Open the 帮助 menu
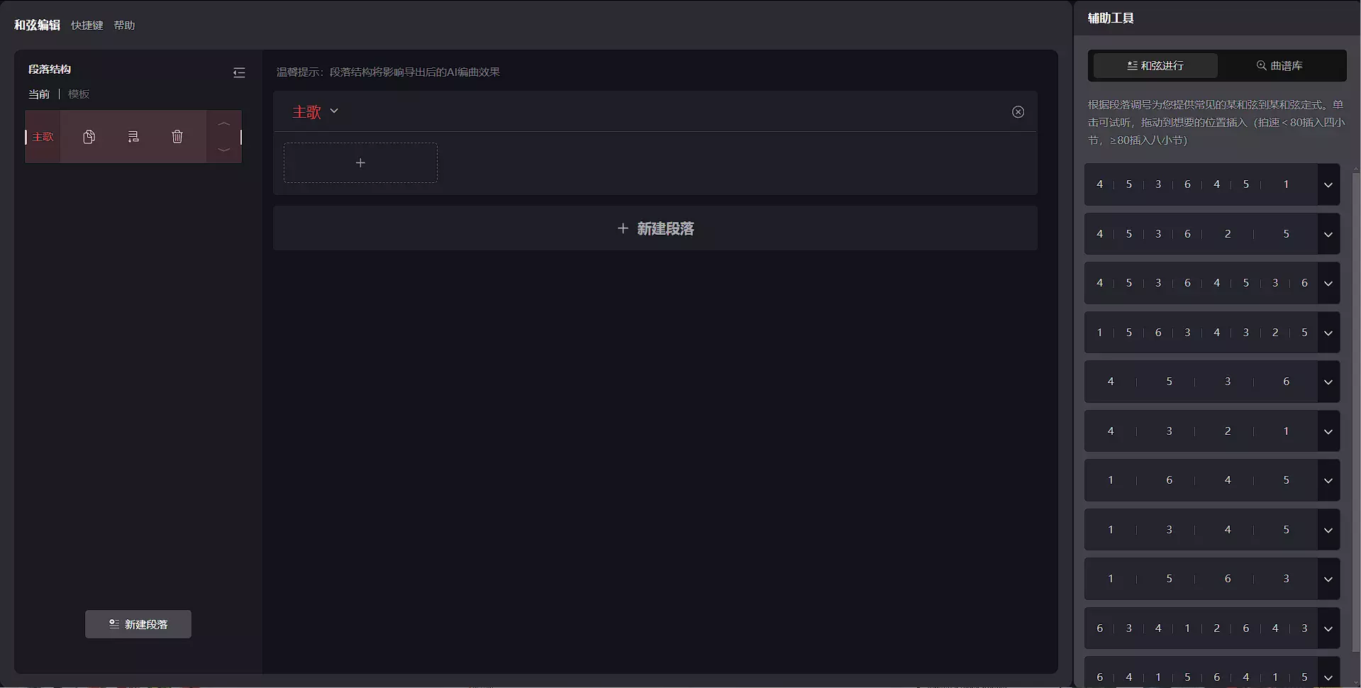Screen dimensions: 1361x688 pos(124,26)
